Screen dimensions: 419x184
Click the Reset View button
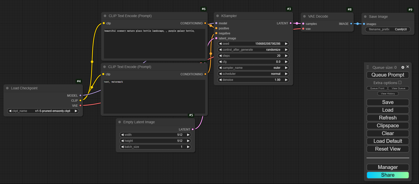pyautogui.click(x=388, y=149)
